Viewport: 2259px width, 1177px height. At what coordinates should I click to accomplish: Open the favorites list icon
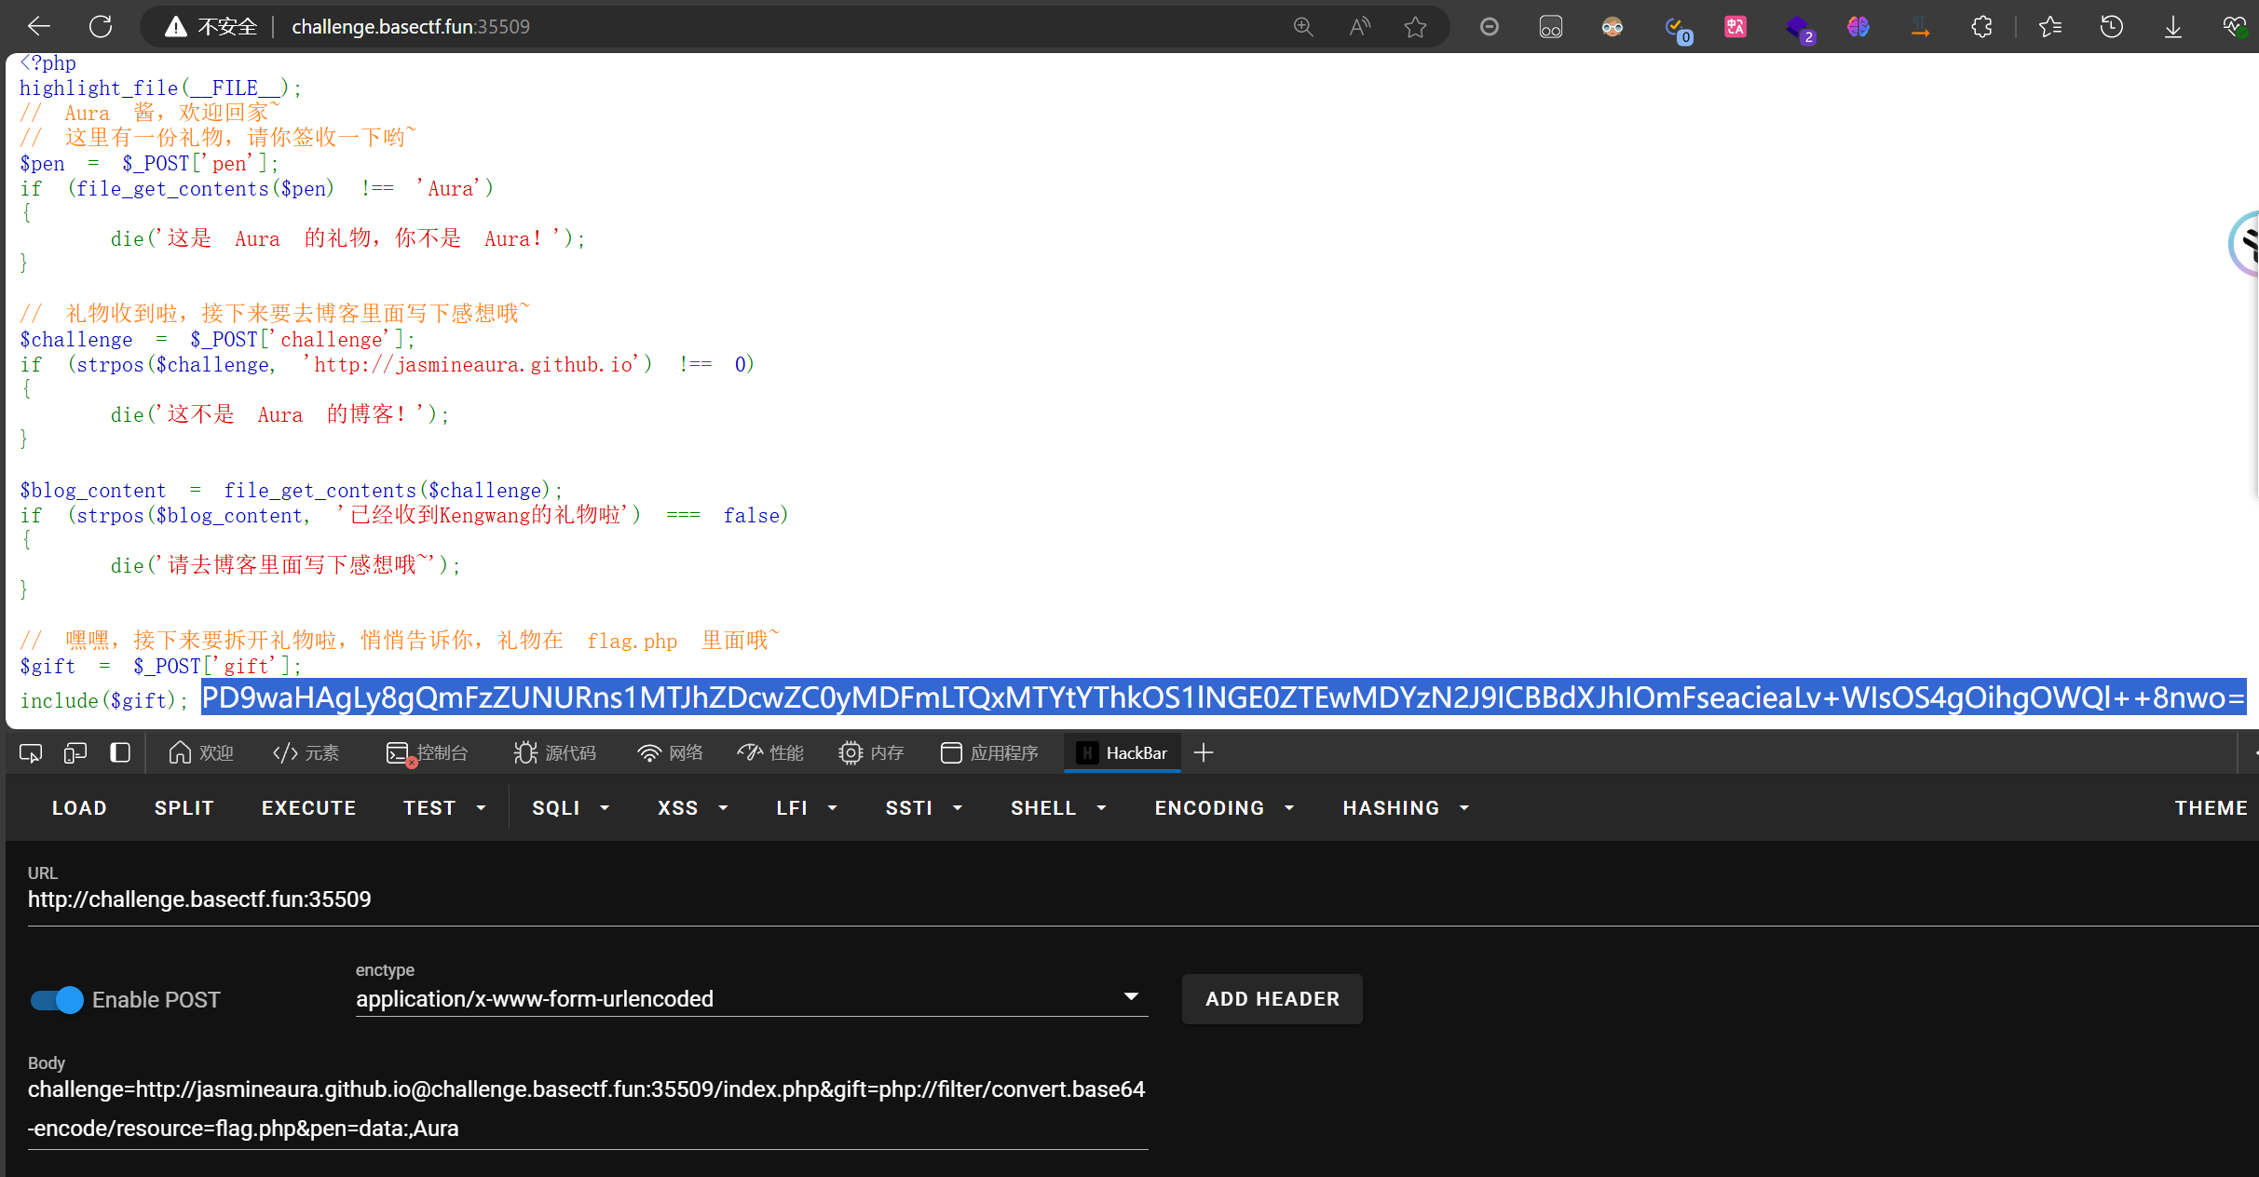coord(2050,27)
